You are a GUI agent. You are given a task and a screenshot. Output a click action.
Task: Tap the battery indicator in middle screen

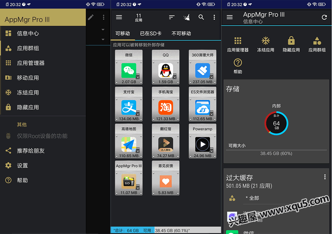click(x=211, y=4)
